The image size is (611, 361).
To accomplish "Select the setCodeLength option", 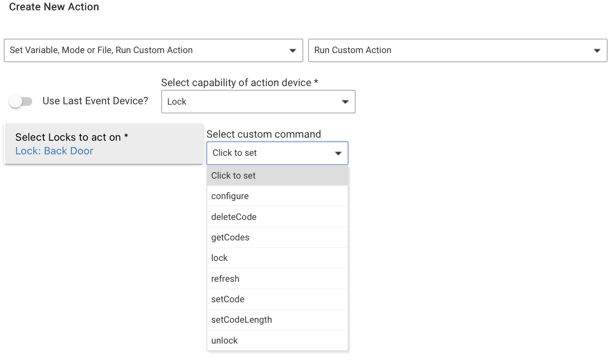I will coord(241,320).
